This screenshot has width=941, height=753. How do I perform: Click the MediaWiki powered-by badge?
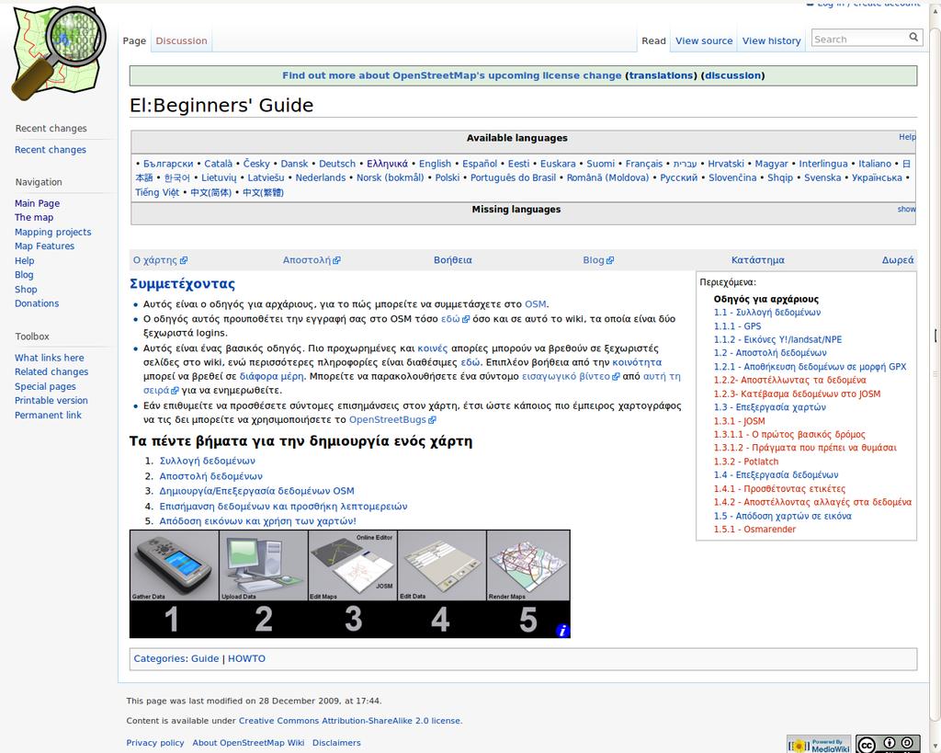(x=819, y=745)
